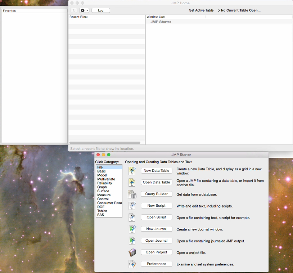This screenshot has height=273, width=293.
Task: Select the Tables category
Action: (x=109, y=211)
